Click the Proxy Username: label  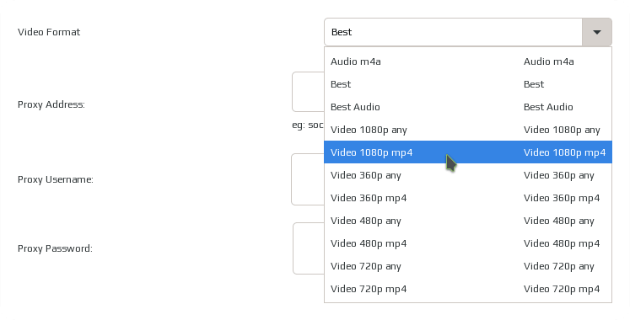tap(56, 179)
